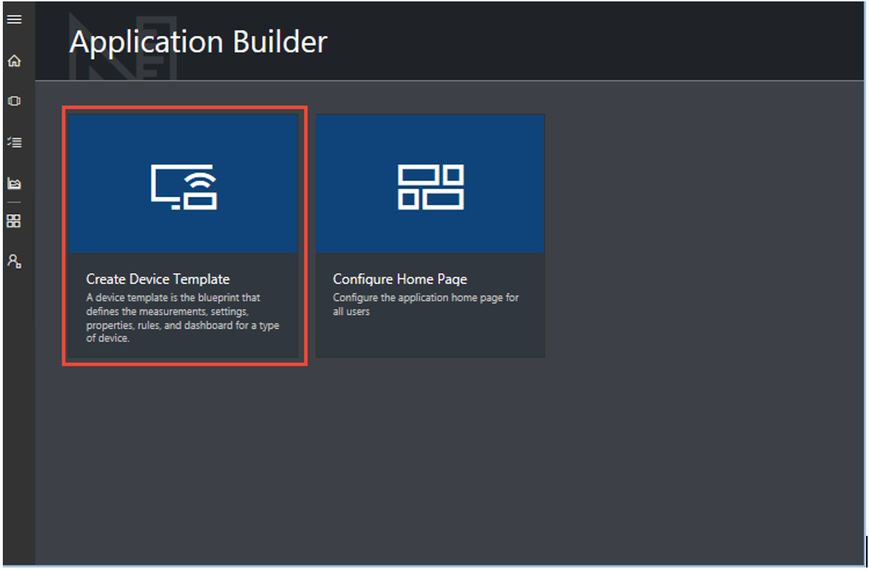Click the home page layout tiles icon
This screenshot has height=571, width=869.
pyautogui.click(x=430, y=187)
